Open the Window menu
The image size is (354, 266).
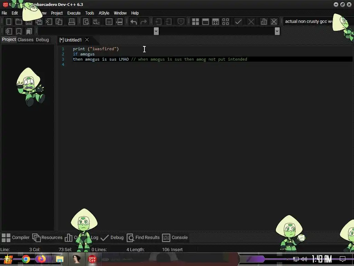pos(120,13)
